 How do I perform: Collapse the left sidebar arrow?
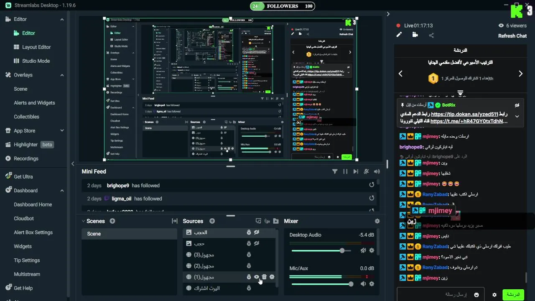pos(73,164)
